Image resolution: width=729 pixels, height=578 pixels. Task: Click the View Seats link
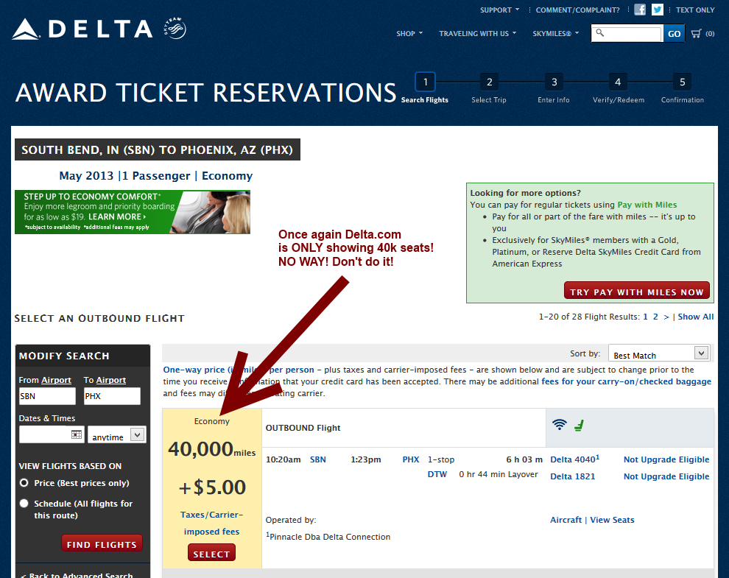coord(612,520)
